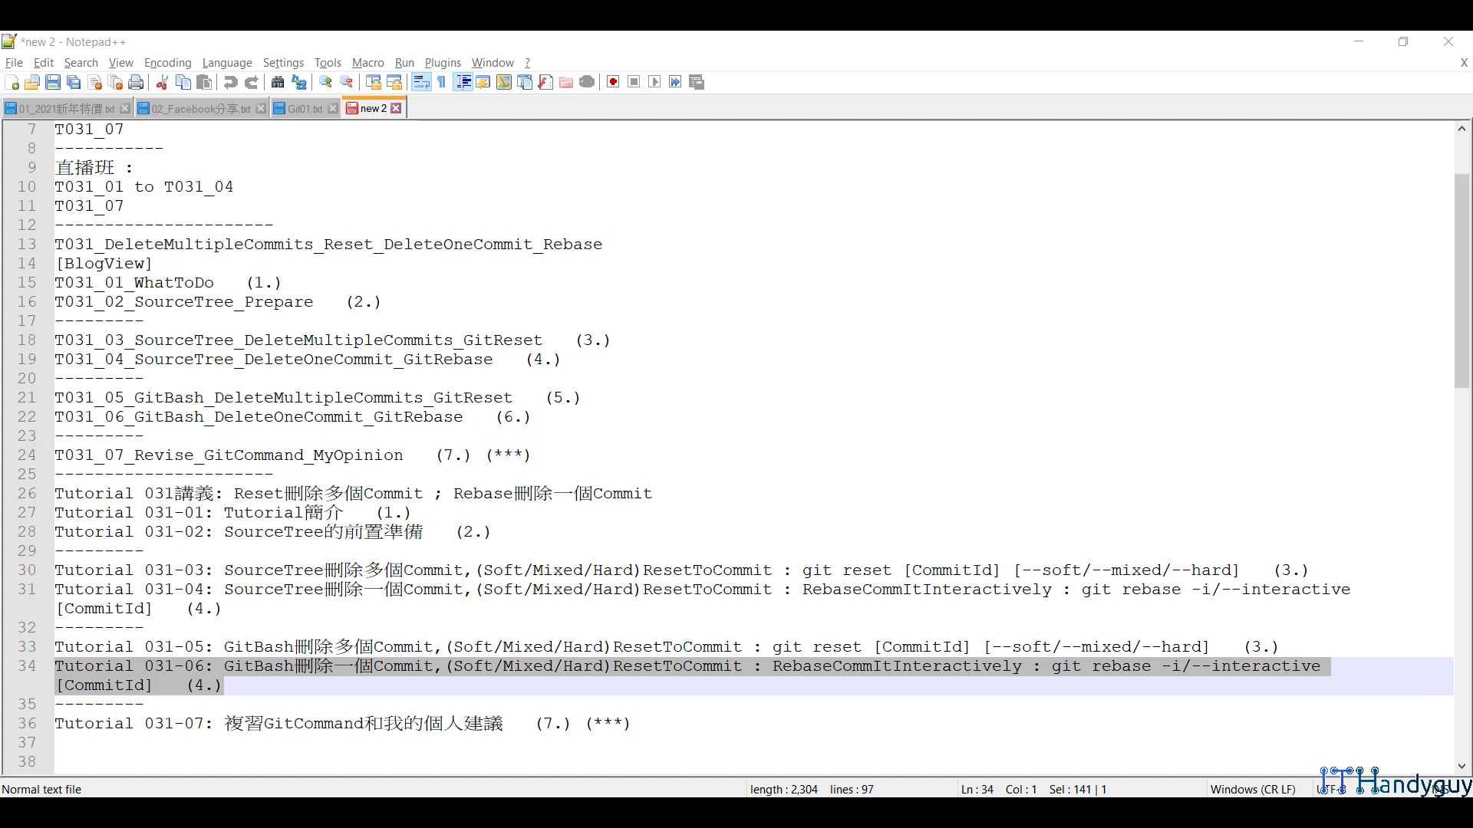Toggle Word Wrap off
1473x828 pixels.
[x=421, y=82]
